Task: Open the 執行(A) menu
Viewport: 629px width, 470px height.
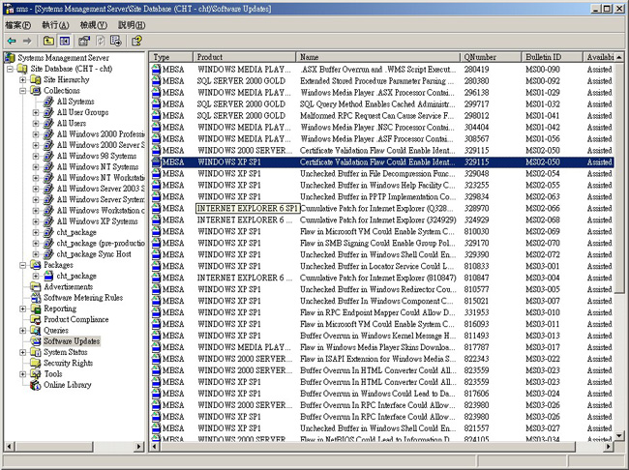Action: pyautogui.click(x=56, y=25)
